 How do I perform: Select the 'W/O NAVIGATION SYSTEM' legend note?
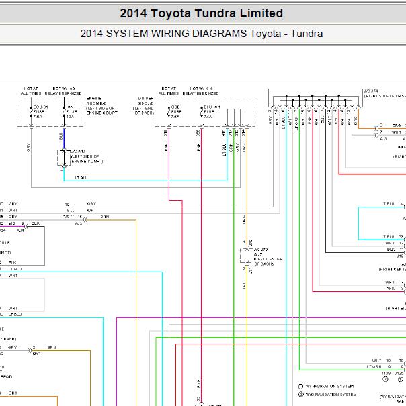tap(331, 395)
